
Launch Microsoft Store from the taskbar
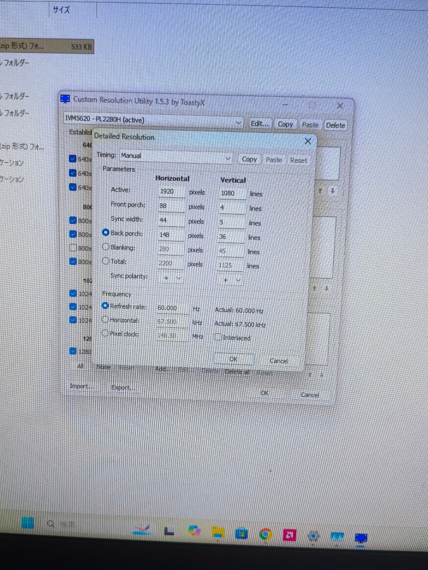pyautogui.click(x=241, y=533)
